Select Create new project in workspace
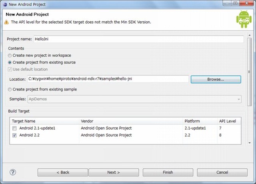Screen dimensions: 256x184 pyautogui.click(x=10, y=55)
